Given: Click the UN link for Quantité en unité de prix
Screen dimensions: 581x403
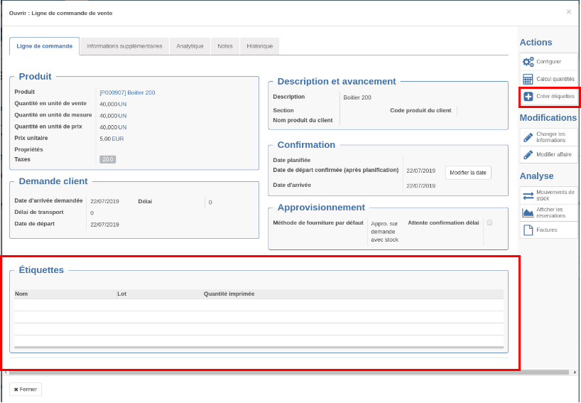Looking at the screenshot, I should coord(122,127).
